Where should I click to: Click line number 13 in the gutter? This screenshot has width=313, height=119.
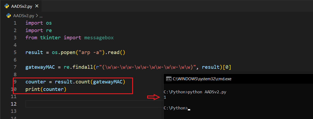pyautogui.click(x=14, y=111)
